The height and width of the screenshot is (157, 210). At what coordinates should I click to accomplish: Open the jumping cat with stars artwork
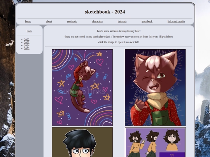82,88
